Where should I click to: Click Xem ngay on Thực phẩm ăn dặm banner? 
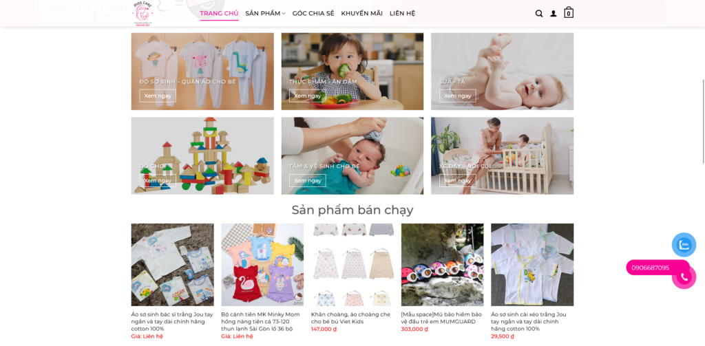pos(308,96)
